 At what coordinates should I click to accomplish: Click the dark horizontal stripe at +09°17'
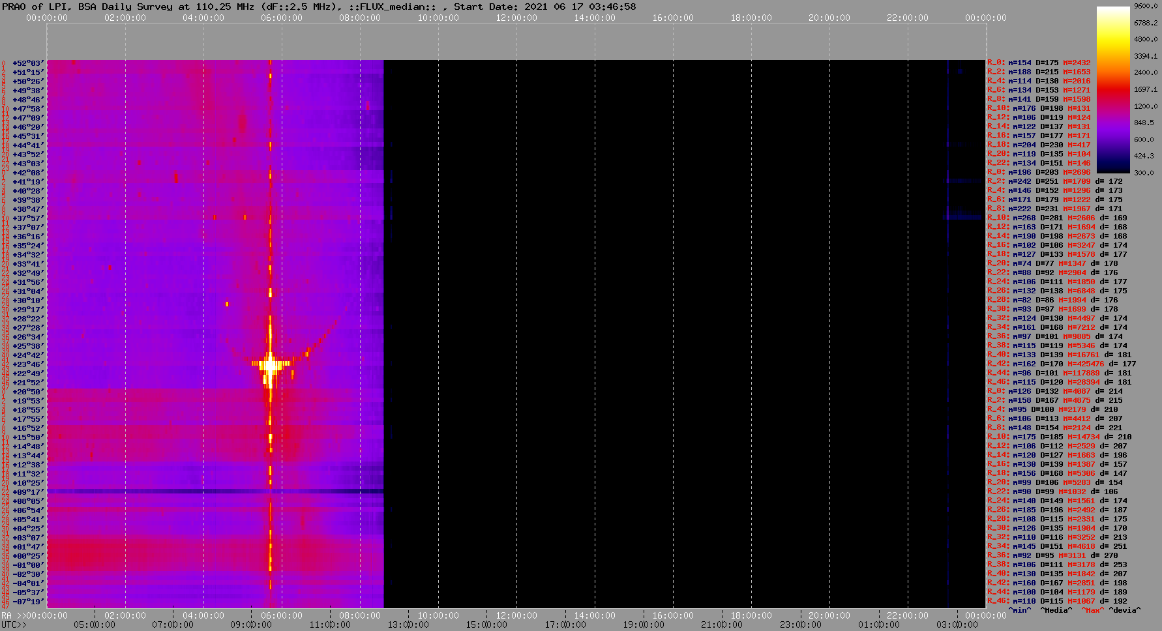pyautogui.click(x=215, y=491)
